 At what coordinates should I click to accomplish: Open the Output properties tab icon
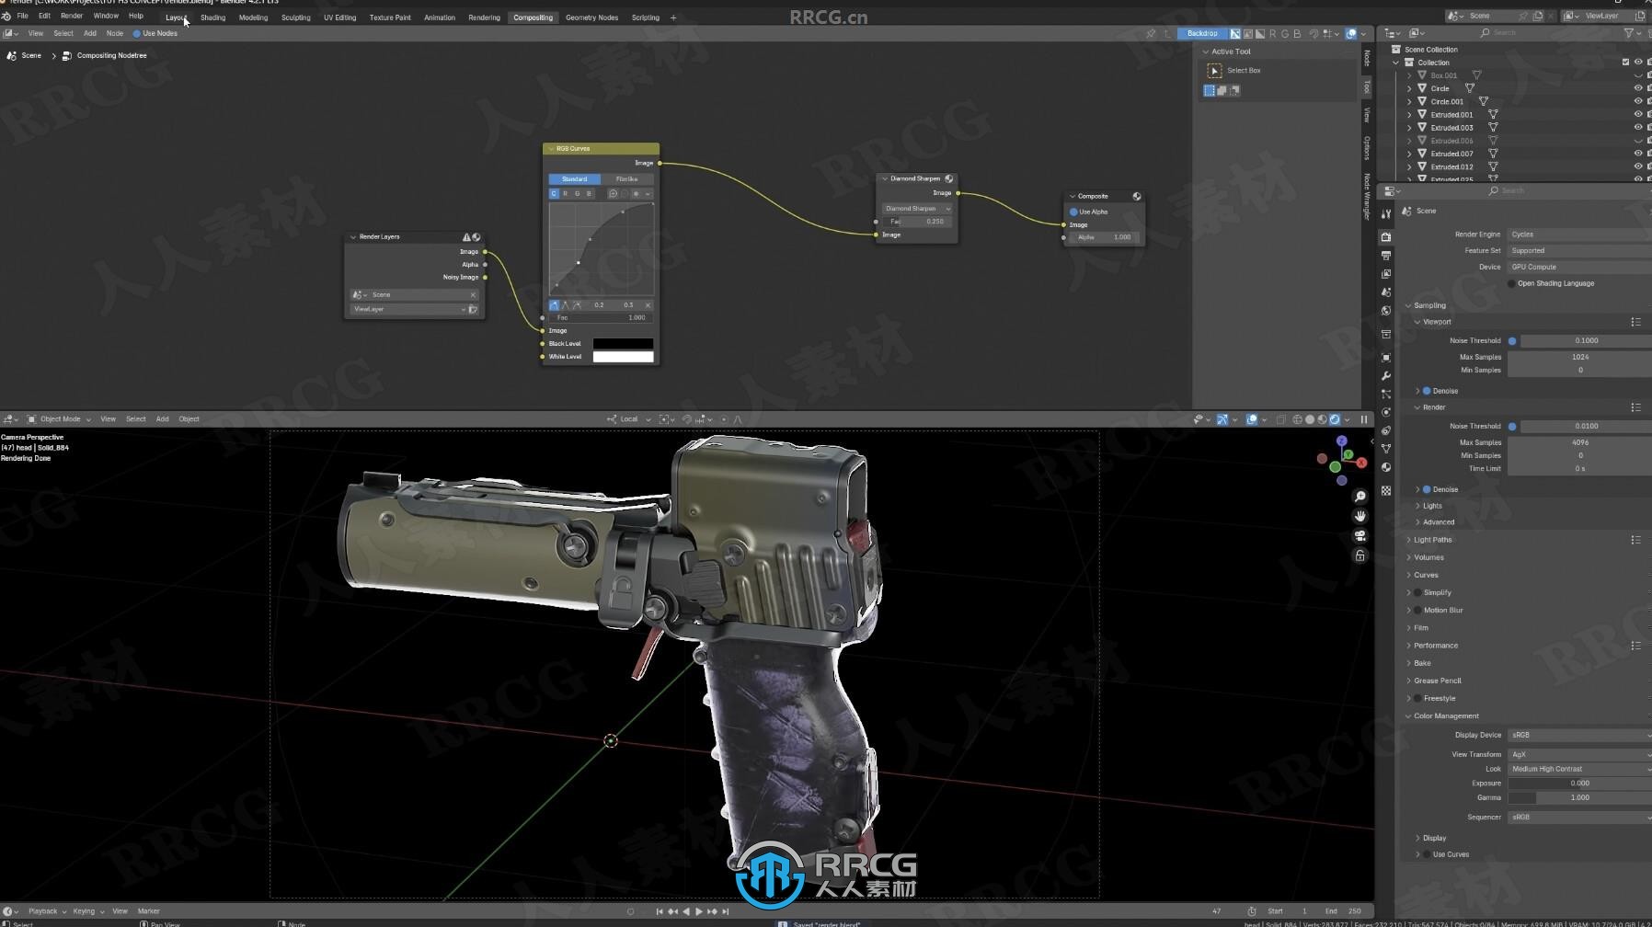pyautogui.click(x=1386, y=256)
